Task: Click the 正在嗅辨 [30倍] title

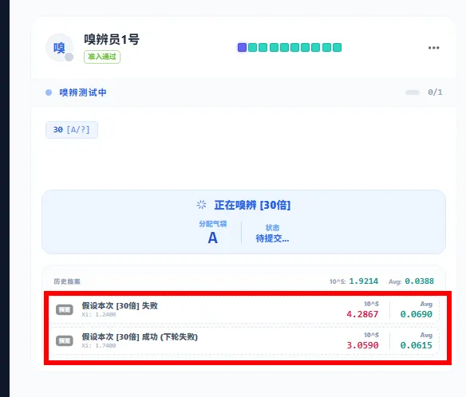Action: pos(252,205)
